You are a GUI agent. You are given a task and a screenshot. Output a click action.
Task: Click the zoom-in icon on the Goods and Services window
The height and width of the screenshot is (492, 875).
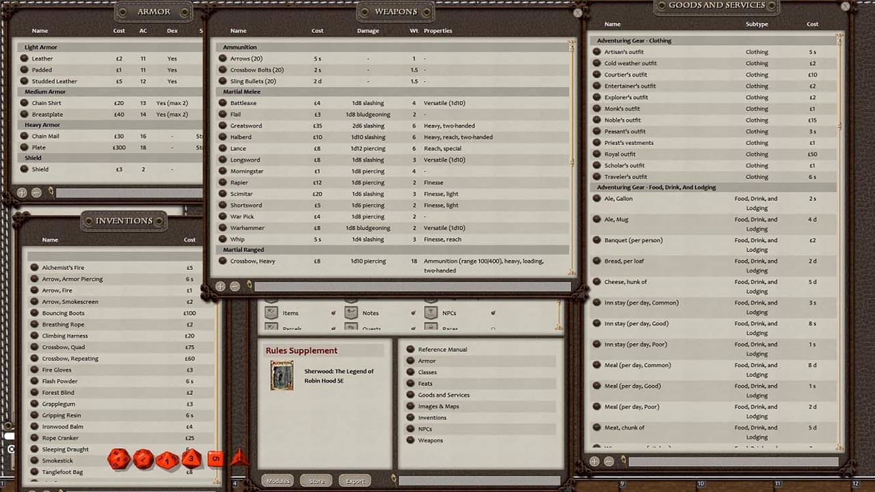594,461
